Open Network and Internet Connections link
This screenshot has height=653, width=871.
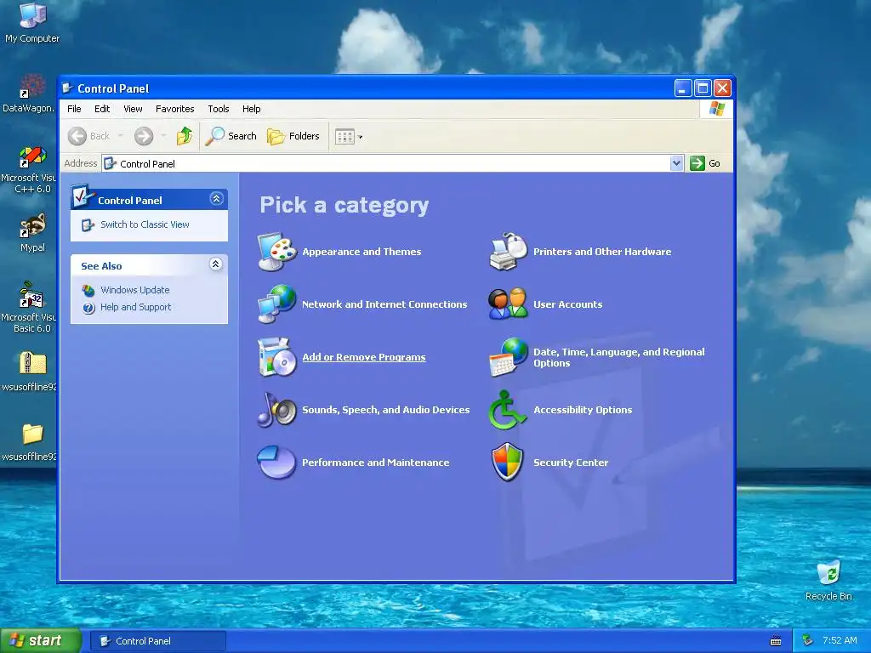click(384, 304)
